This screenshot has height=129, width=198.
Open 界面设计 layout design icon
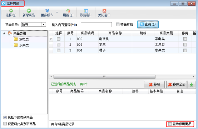[86, 11]
